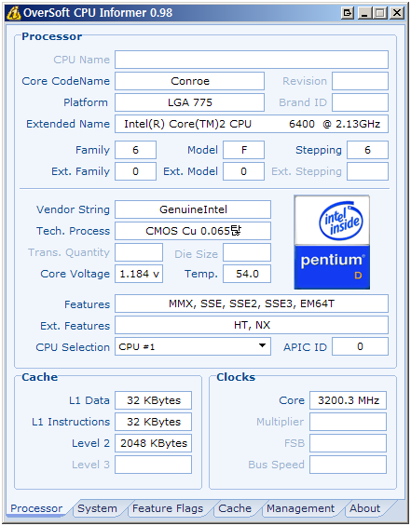Select the Processor tab
The height and width of the screenshot is (526, 411).
point(36,508)
